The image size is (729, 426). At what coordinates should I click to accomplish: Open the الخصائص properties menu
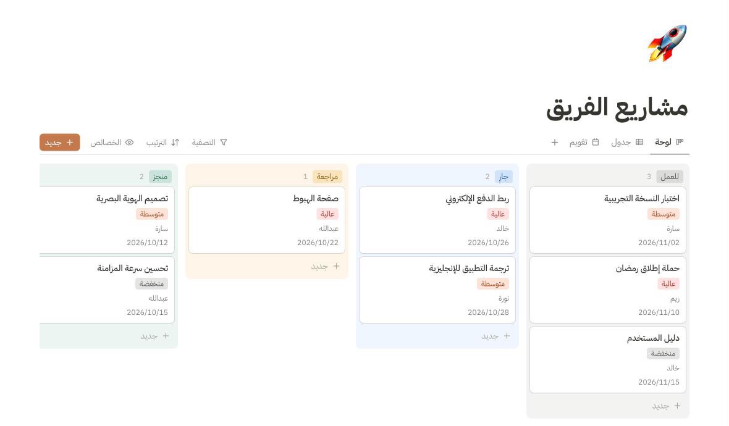tap(112, 142)
